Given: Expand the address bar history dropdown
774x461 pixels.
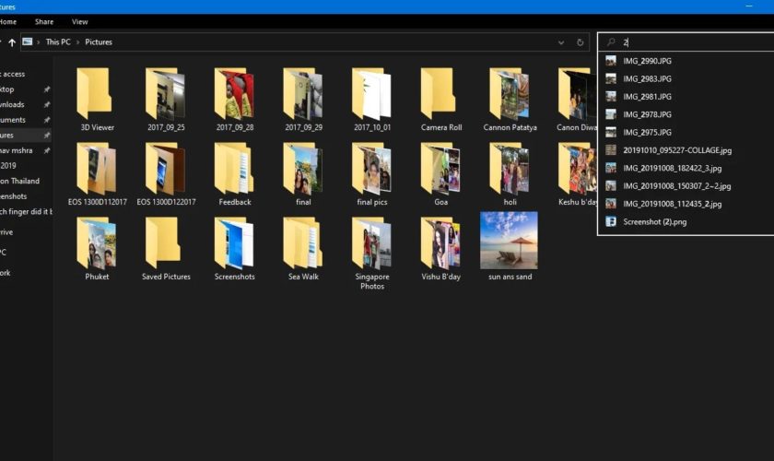Looking at the screenshot, I should point(561,42).
